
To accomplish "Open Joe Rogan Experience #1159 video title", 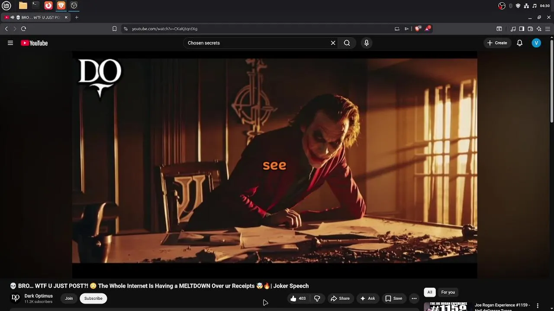I will (502, 307).
